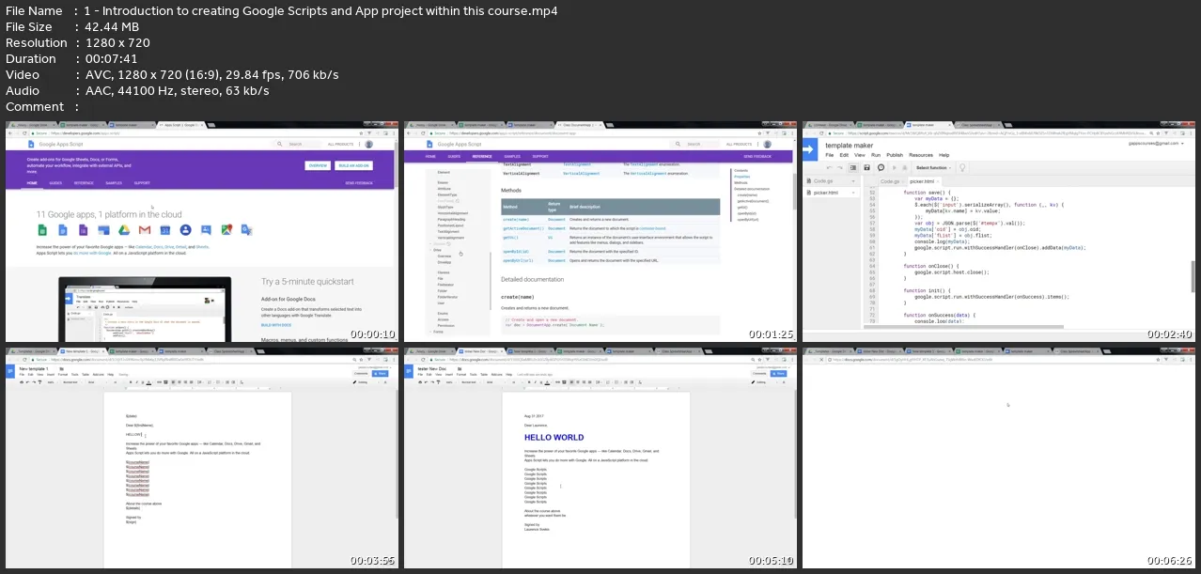
Task: Switch to the picker.html editor tab above the code
Action: [x=927, y=180]
